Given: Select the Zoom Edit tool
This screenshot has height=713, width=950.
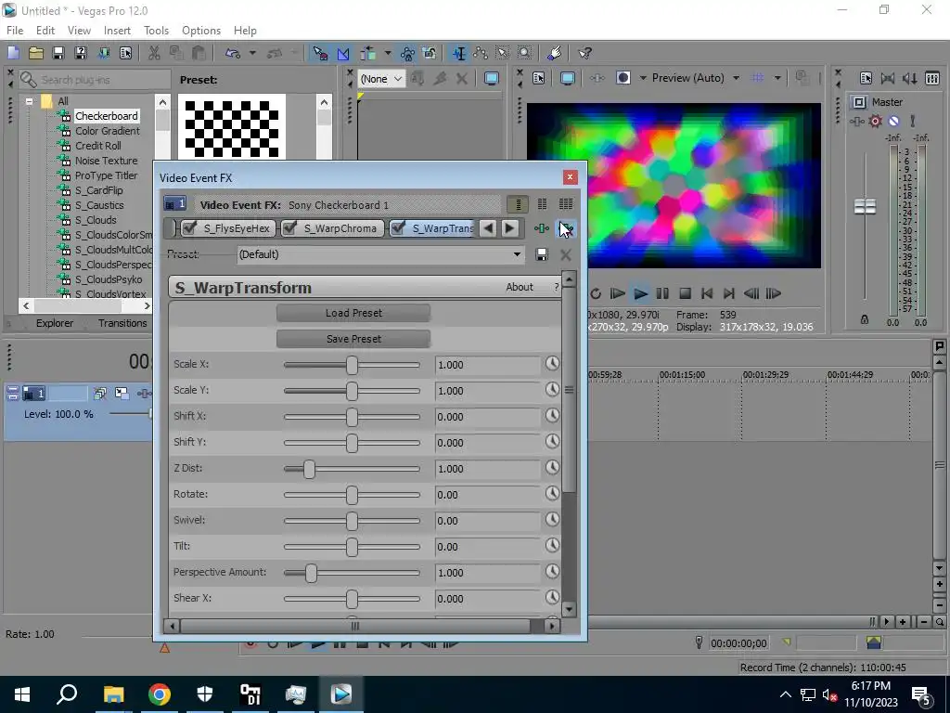Looking at the screenshot, I should pyautogui.click(x=525, y=53).
